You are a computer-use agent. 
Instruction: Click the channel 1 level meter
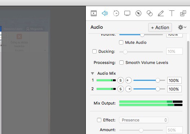tap(106, 80)
